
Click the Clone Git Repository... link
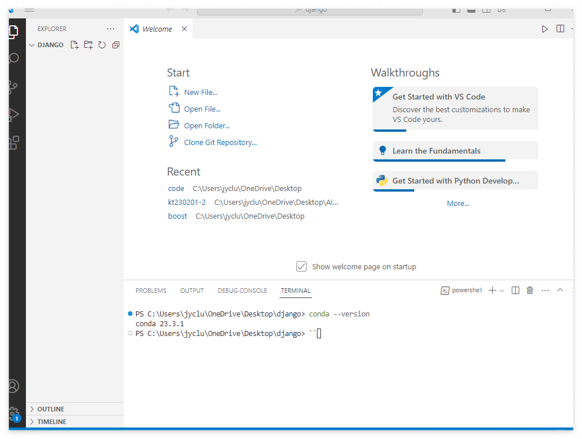pos(221,142)
